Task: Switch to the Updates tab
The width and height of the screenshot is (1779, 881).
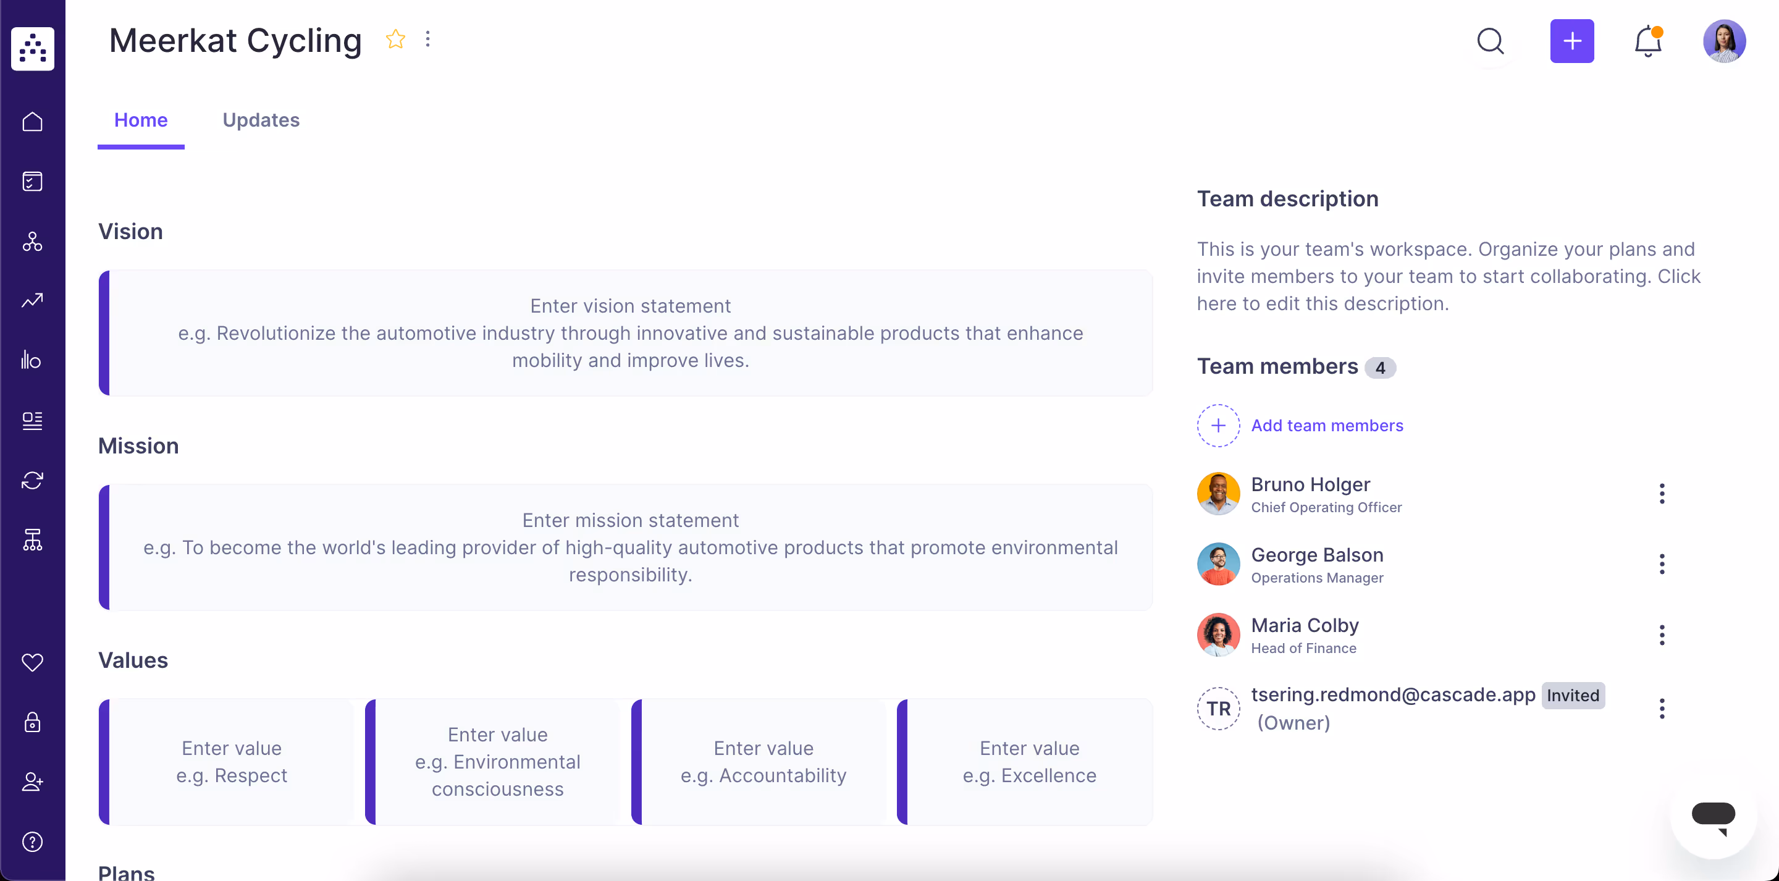Action: coord(260,119)
